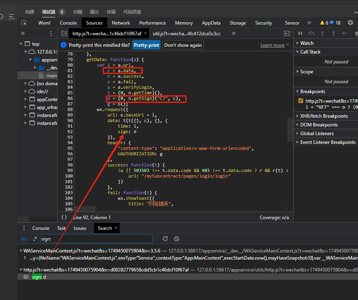Open the Console tab

pos(68,23)
